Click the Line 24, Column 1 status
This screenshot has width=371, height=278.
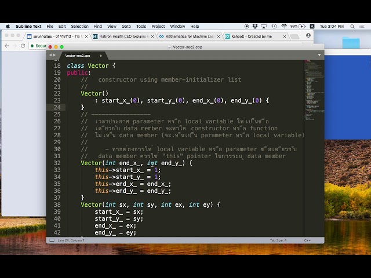[x=71, y=240]
